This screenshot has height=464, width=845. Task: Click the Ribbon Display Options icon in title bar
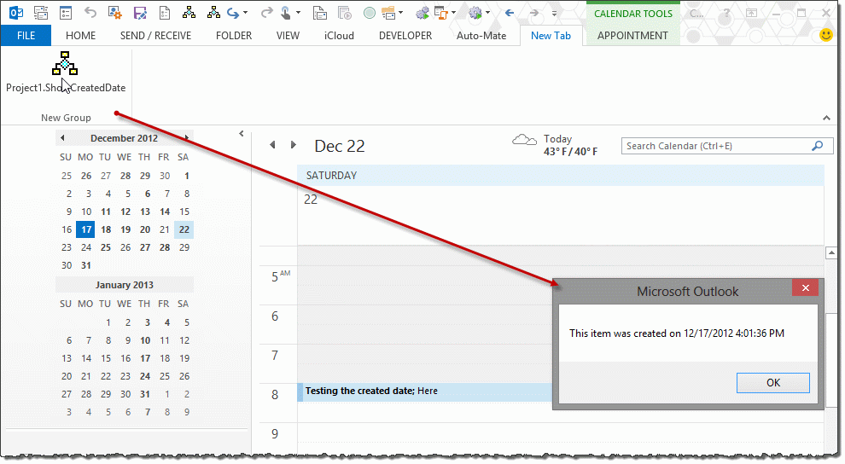click(751, 13)
